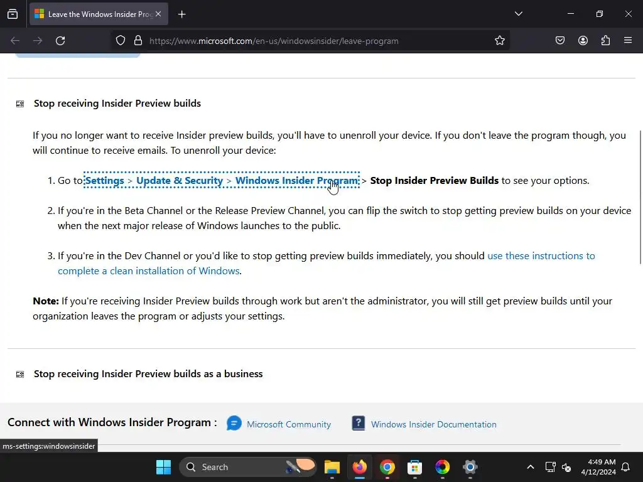Collapse Stop receiving Insider Preview builds section

coord(117,104)
